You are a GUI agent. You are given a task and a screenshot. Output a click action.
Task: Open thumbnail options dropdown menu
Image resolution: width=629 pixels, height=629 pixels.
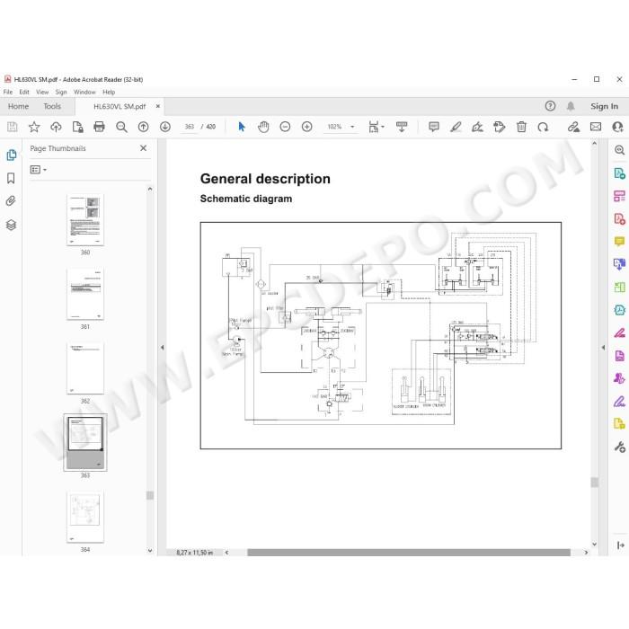(x=39, y=170)
